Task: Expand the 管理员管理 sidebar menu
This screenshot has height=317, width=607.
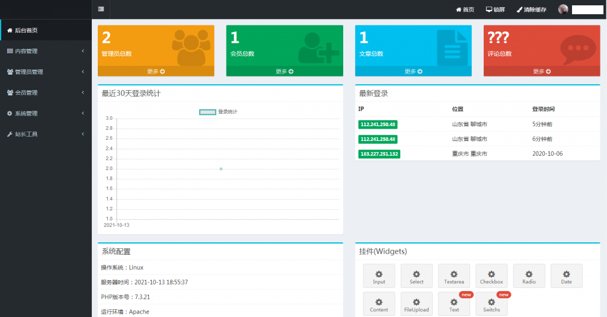Action: (46, 72)
